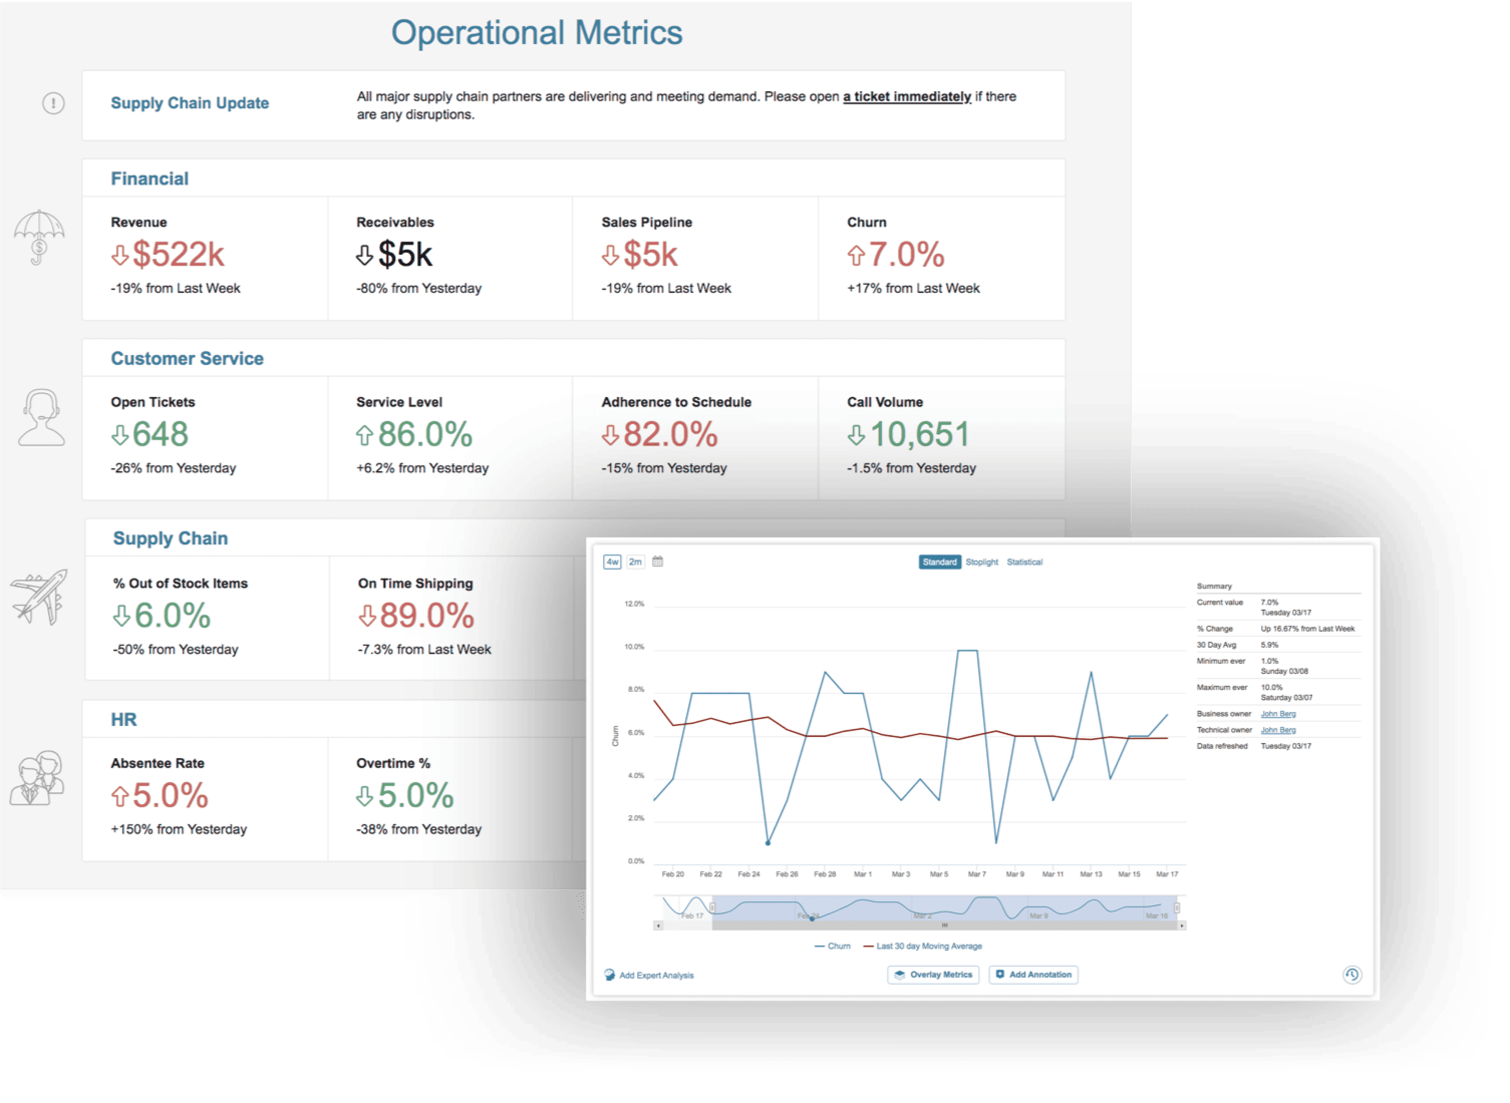
Task: Click the down arrow beside Revenue $522k
Action: tap(119, 255)
